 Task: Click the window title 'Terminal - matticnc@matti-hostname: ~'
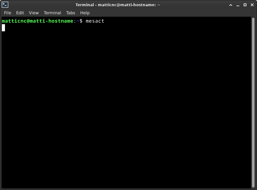pos(118,5)
